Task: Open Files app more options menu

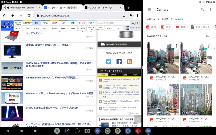Action: coord(210,9)
